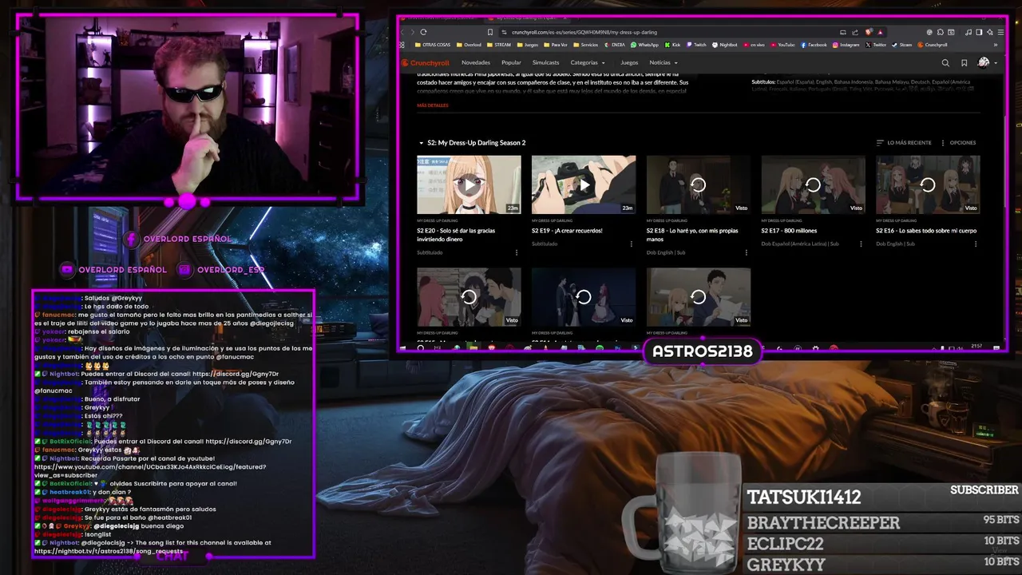Screen dimensions: 1022x575
Task: Open the Nightbot bookmark
Action: 725,45
